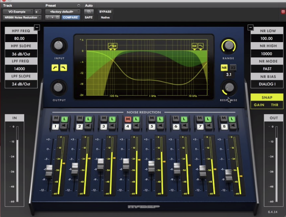The width and height of the screenshot is (286, 217).
Task: Click the NR HIGH 10000 value field
Action: pyautogui.click(x=267, y=53)
